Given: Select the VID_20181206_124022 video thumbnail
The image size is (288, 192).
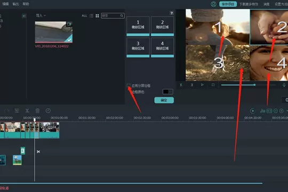Looking at the screenshot, I should point(54,32).
